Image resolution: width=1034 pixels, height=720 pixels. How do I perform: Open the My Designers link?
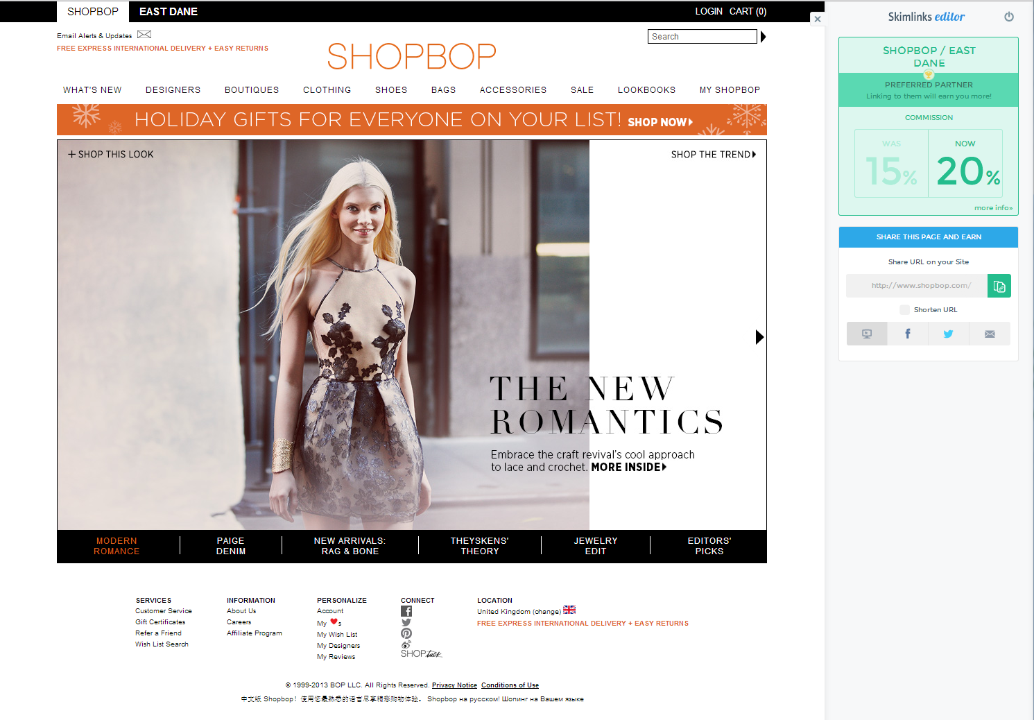tap(338, 646)
